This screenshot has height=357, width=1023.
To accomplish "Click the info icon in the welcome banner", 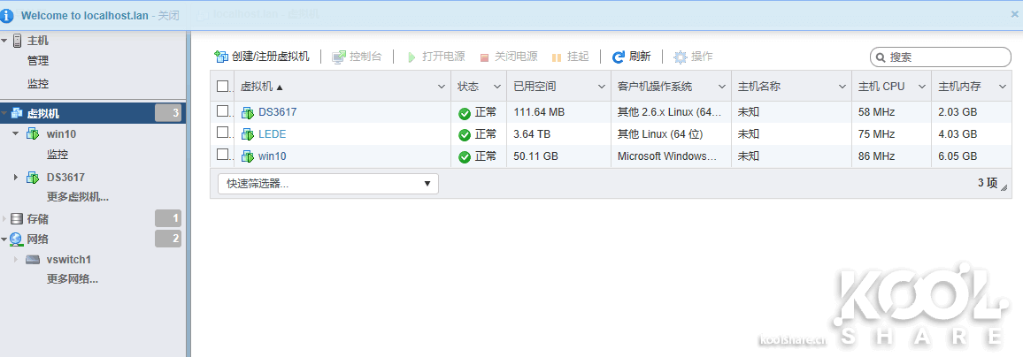I will pyautogui.click(x=8, y=16).
